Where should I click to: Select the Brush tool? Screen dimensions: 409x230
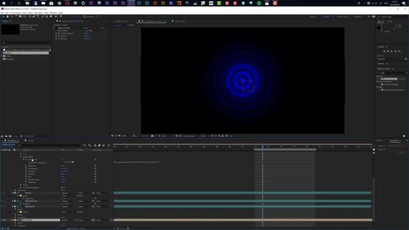click(43, 17)
